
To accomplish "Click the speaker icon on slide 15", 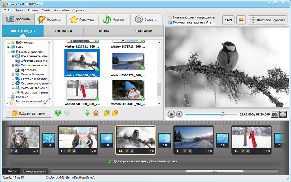I will pos(190,151).
